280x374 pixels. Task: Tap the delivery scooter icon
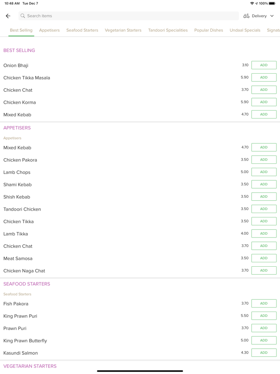(246, 16)
